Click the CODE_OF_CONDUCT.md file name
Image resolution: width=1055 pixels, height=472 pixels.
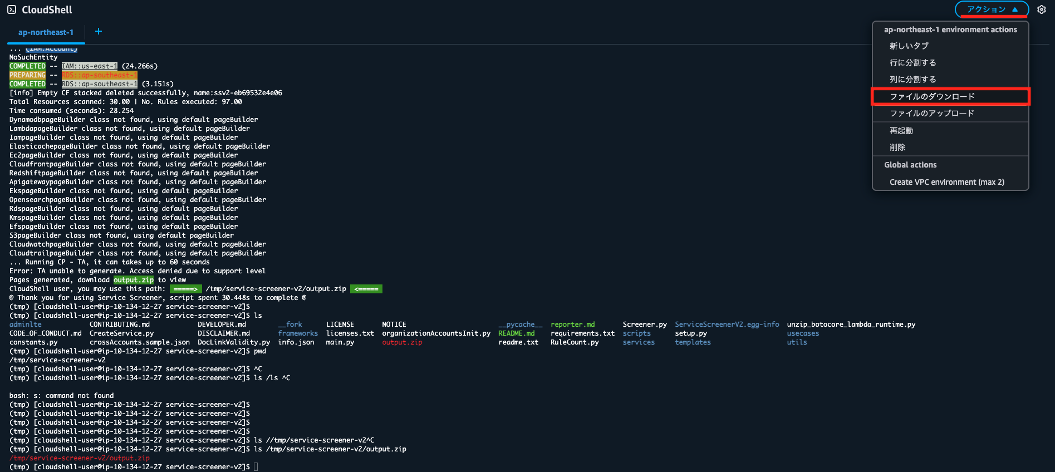[x=46, y=333]
